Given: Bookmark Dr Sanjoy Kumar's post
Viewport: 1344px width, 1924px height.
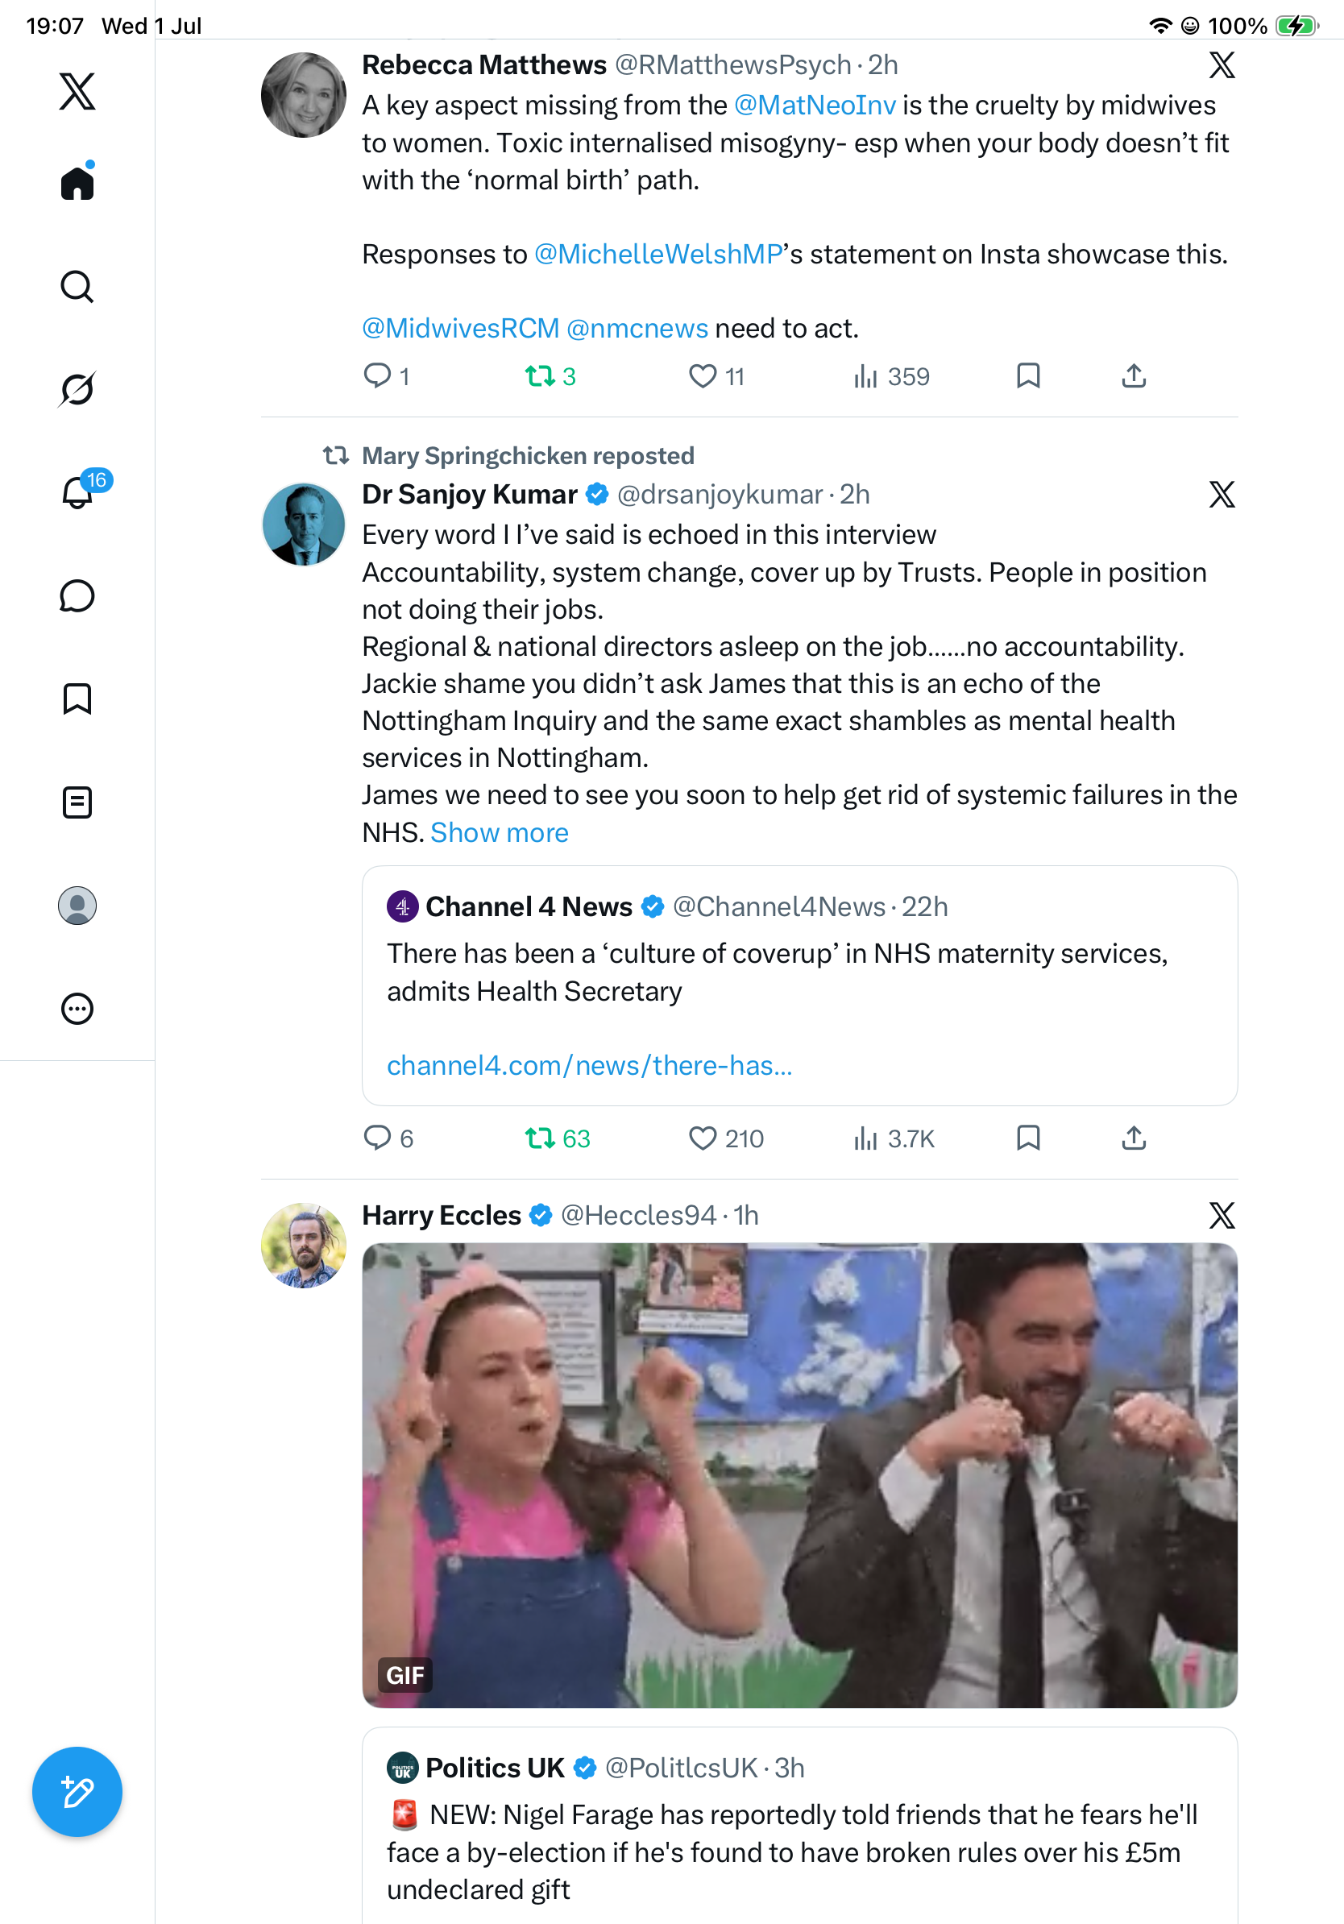Looking at the screenshot, I should [1028, 1138].
